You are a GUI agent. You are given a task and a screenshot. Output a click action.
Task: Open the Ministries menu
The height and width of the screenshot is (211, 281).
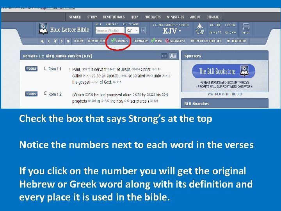tap(175, 17)
